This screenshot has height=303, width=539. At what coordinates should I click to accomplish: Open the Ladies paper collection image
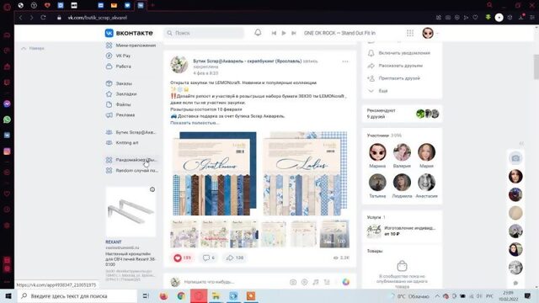(305, 174)
